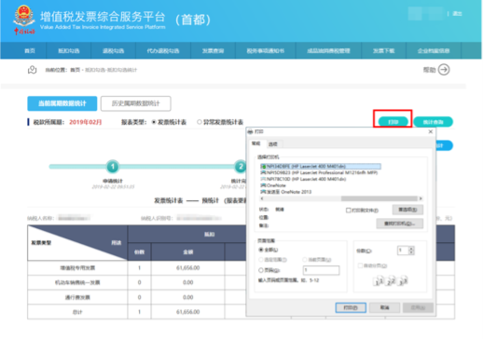Open 代办退税勾选 in the navigation bar
Image resolution: width=483 pixels, height=339 pixels.
click(x=163, y=51)
